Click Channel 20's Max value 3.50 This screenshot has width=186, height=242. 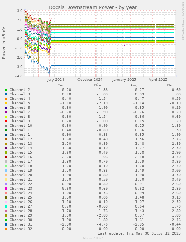coord(176,175)
